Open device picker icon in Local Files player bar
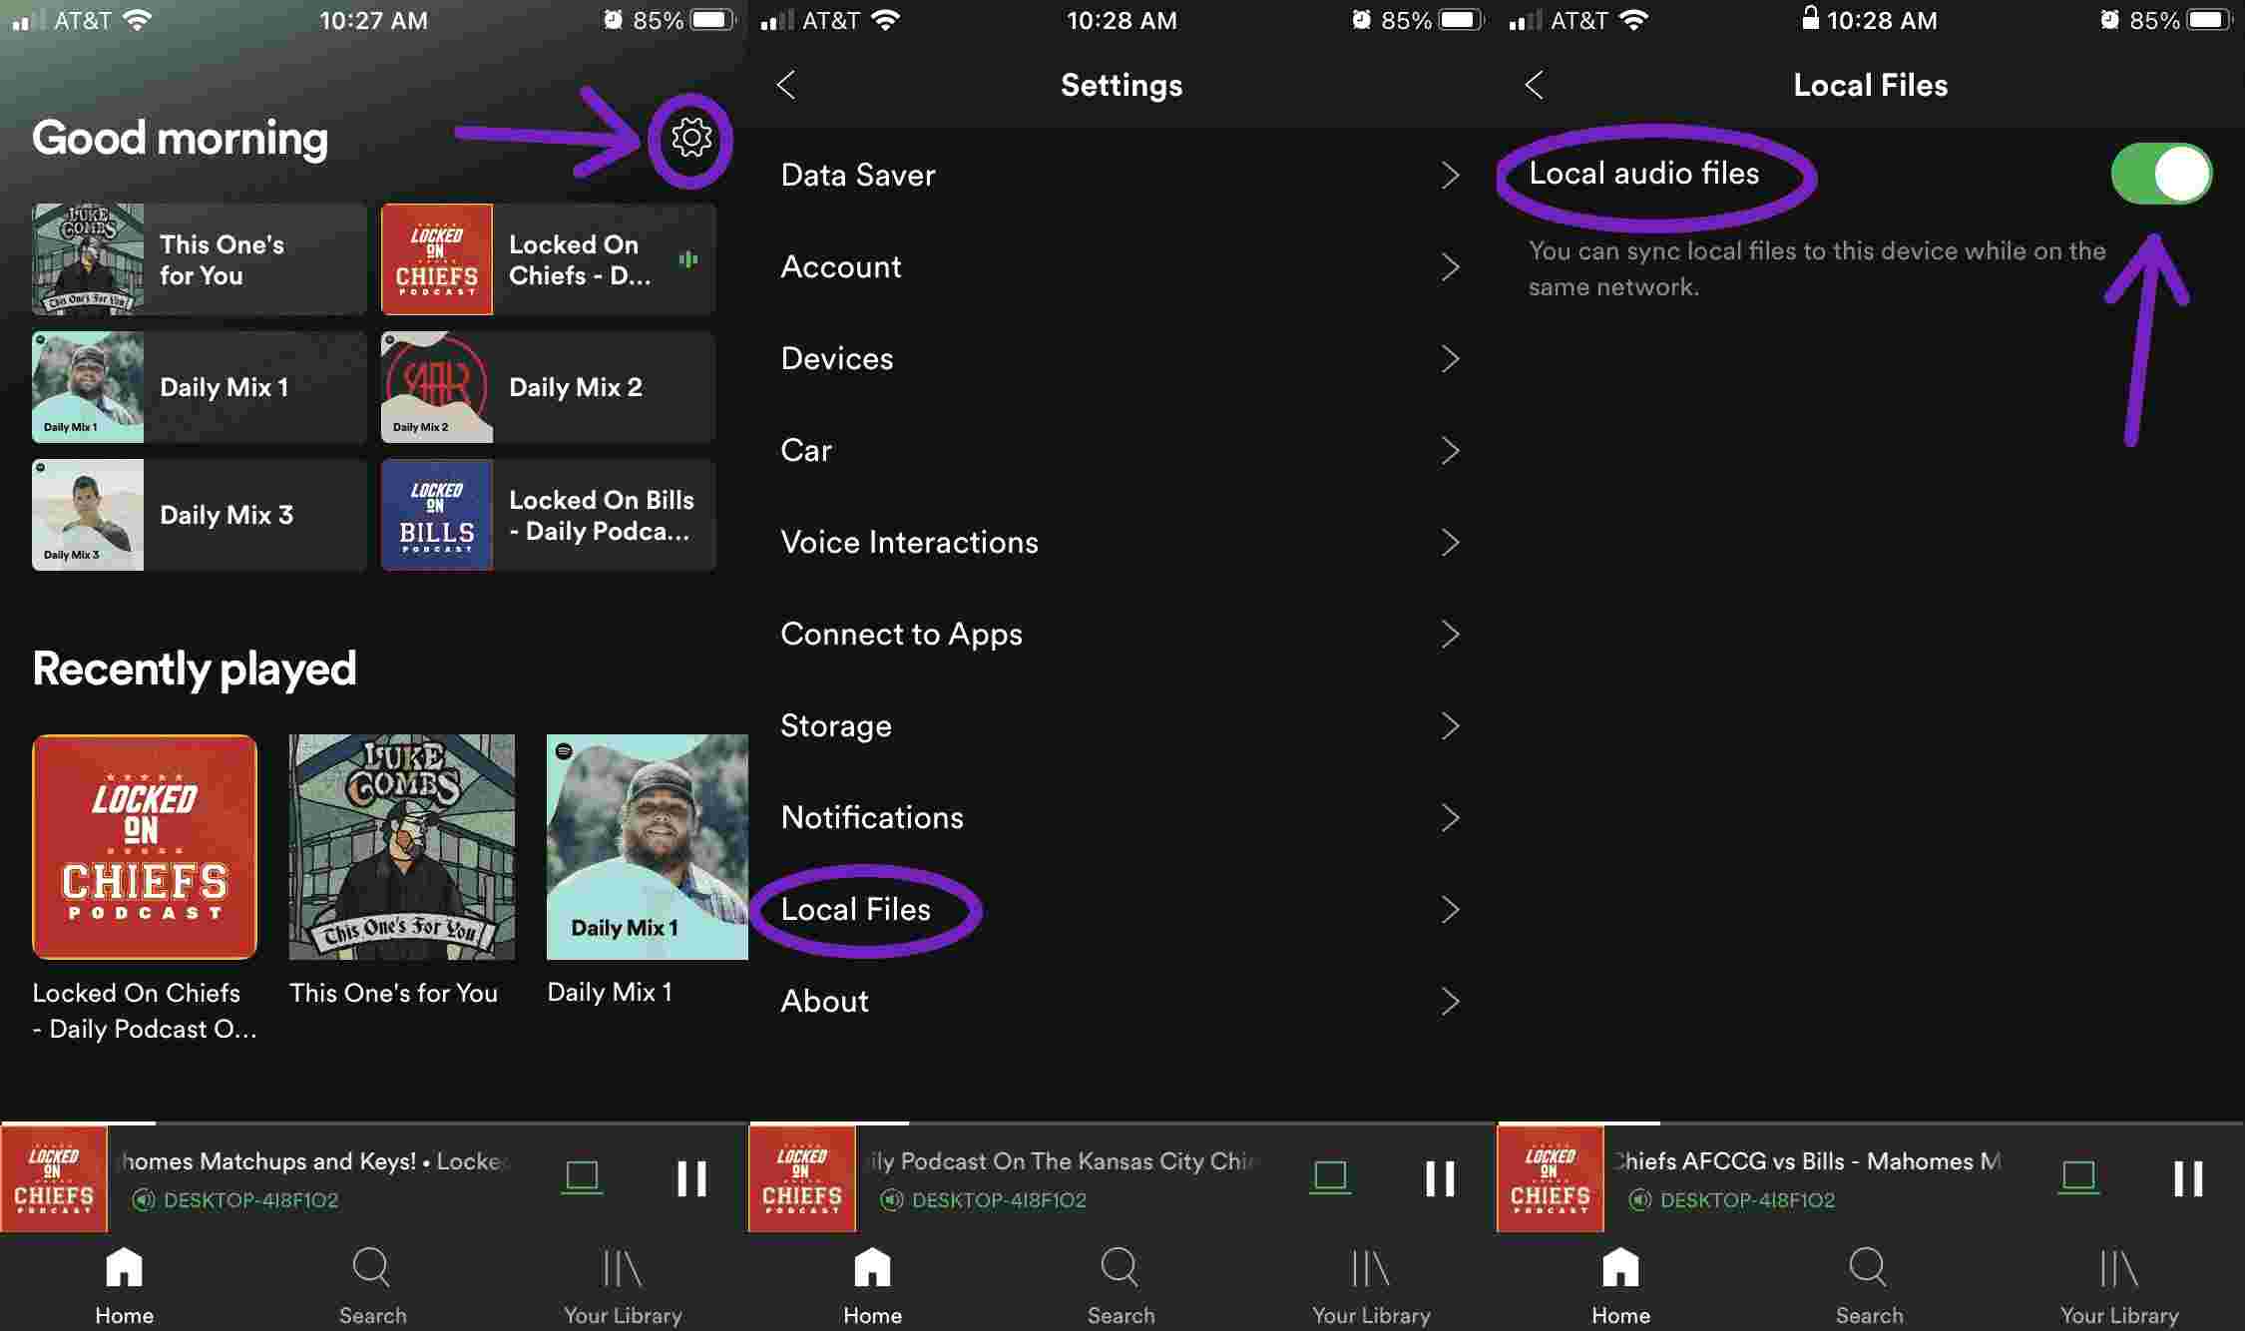The height and width of the screenshot is (1331, 2245). pos(2078,1177)
